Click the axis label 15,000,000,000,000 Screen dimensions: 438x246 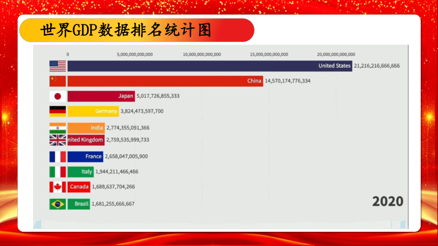[269, 54]
